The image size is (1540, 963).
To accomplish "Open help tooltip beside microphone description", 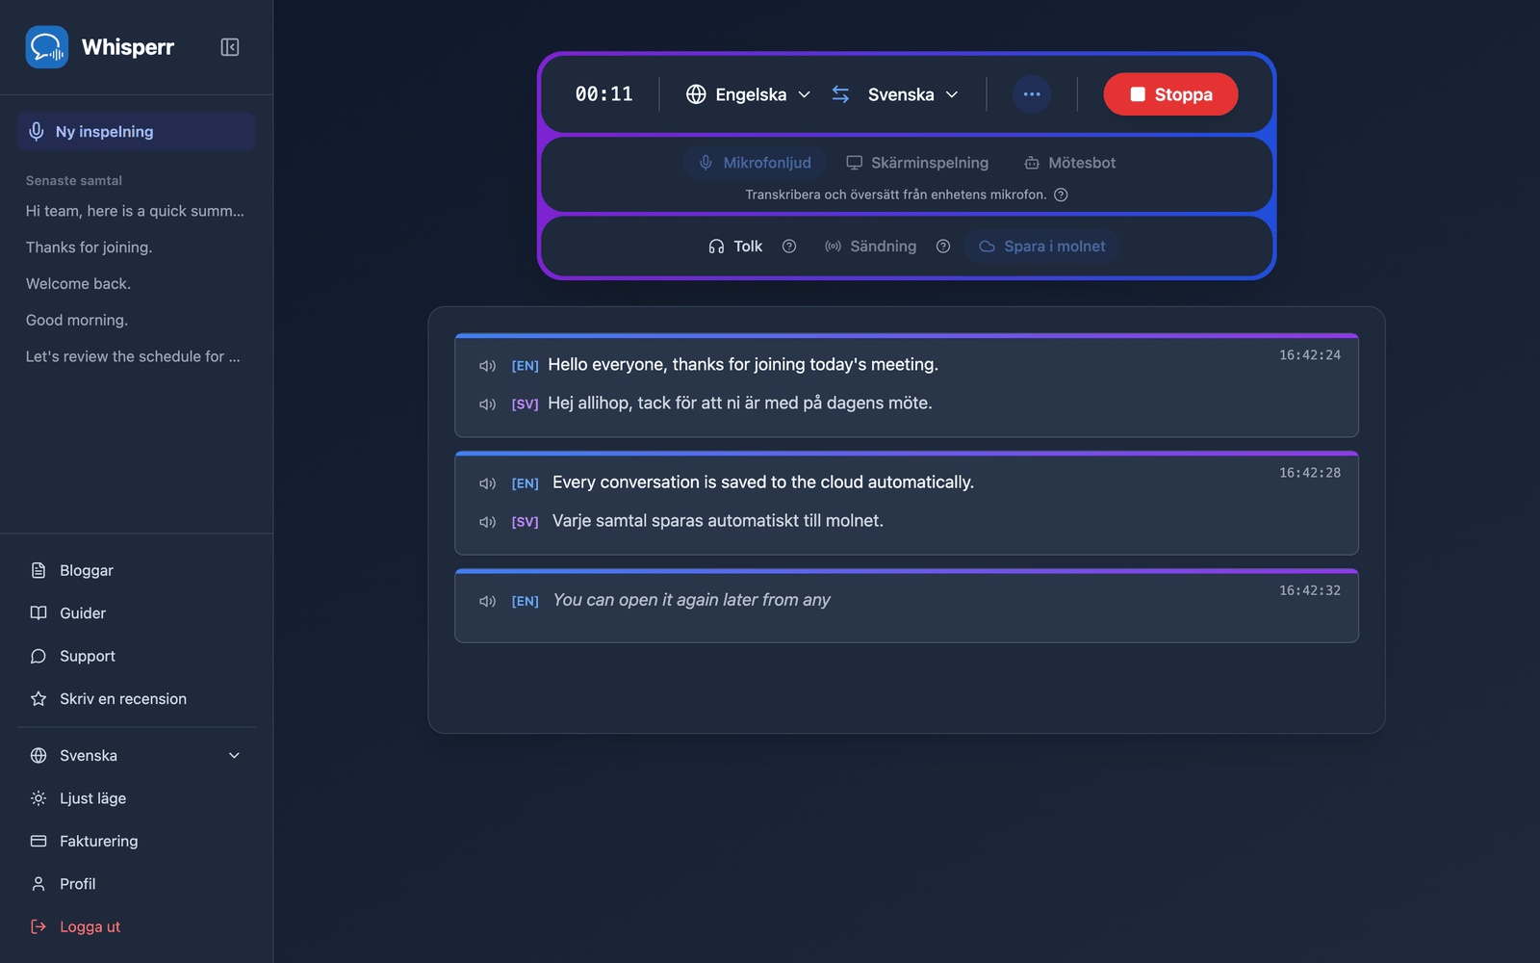I will point(1061,195).
